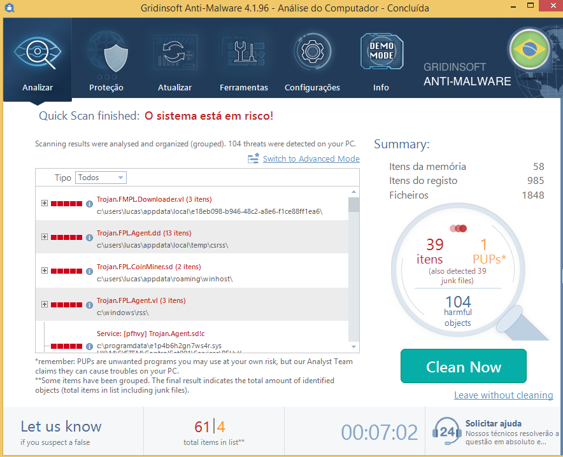Click Leave without cleaning link
The height and width of the screenshot is (457, 563).
503,395
